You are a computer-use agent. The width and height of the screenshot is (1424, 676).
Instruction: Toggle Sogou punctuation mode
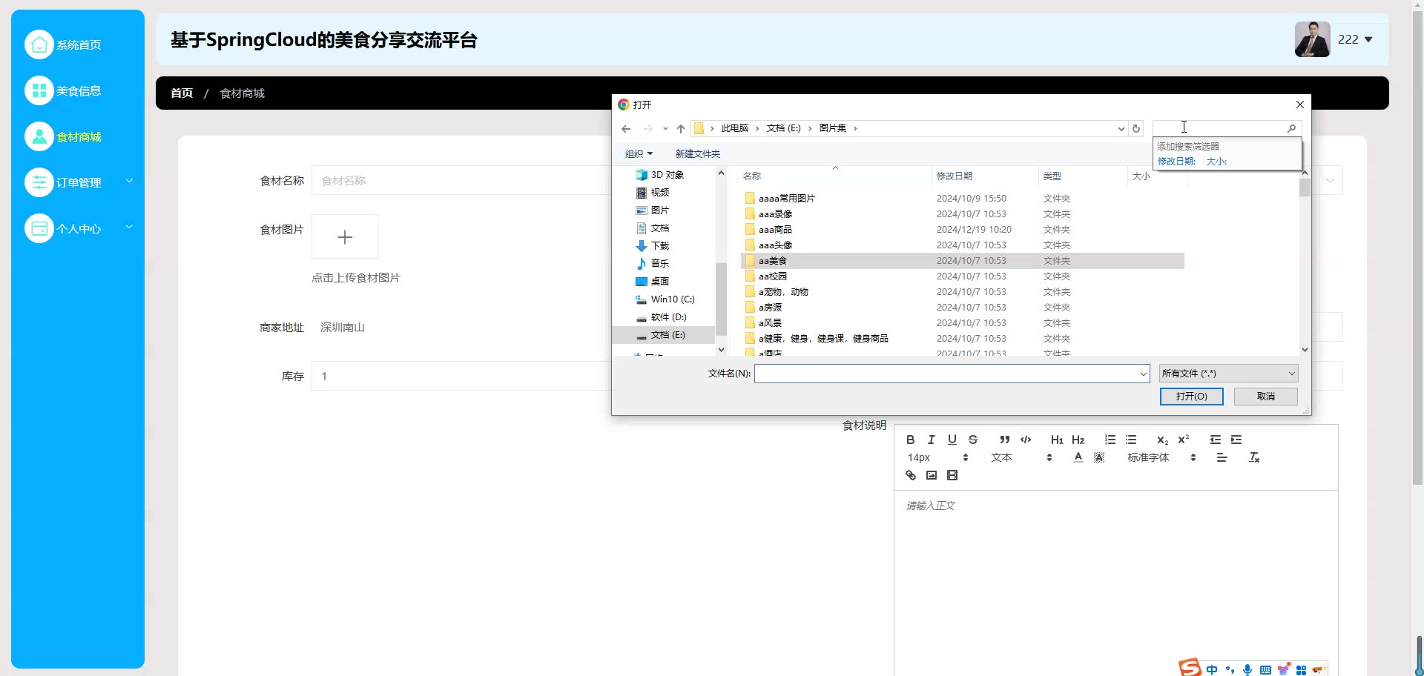tap(1230, 670)
